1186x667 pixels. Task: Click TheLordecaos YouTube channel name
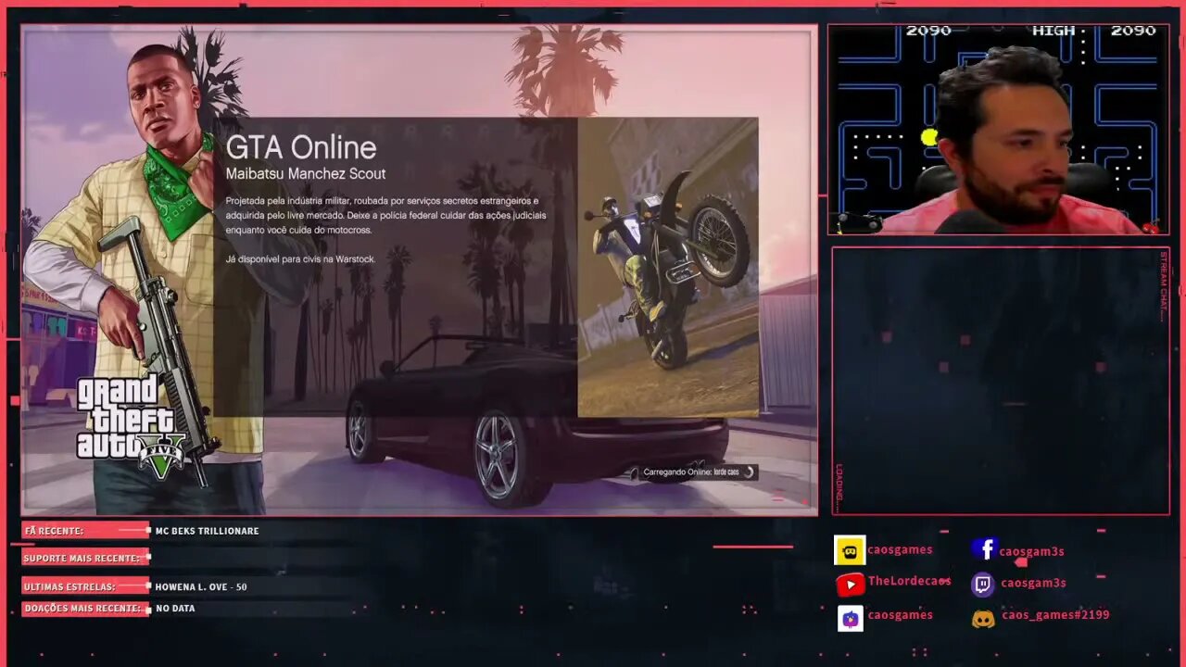point(909,582)
